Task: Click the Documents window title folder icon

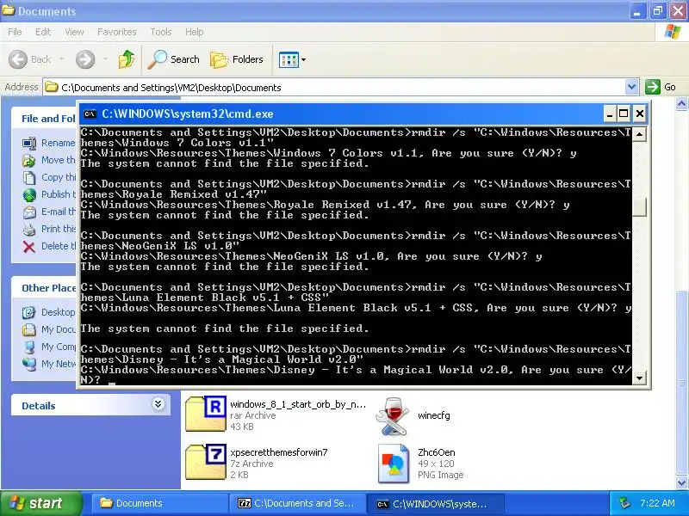Action: tap(9, 10)
